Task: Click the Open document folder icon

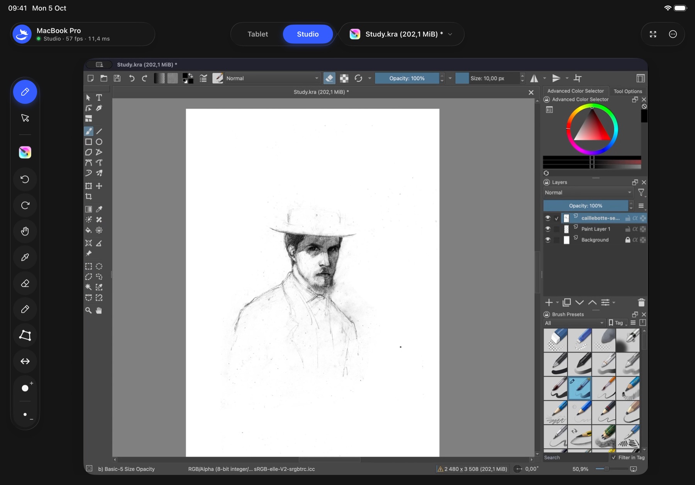Action: [x=104, y=78]
